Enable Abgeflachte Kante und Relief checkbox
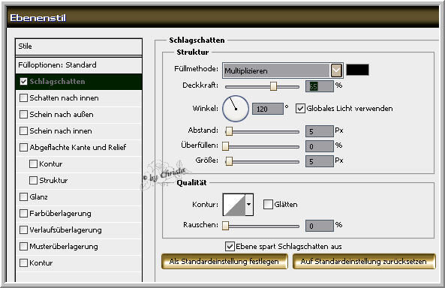The width and height of the screenshot is (445, 288). click(23, 148)
